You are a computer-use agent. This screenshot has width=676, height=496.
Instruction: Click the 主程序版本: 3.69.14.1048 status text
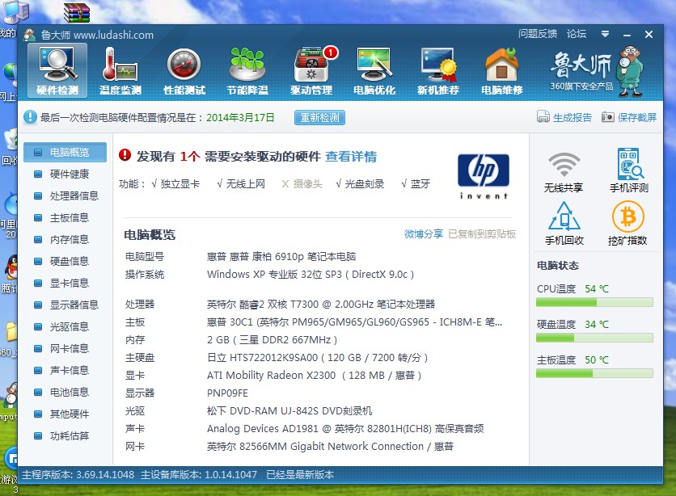[78, 475]
